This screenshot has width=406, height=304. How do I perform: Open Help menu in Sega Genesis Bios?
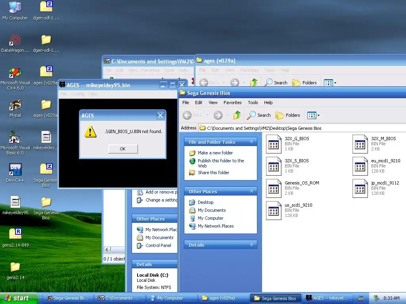[268, 103]
